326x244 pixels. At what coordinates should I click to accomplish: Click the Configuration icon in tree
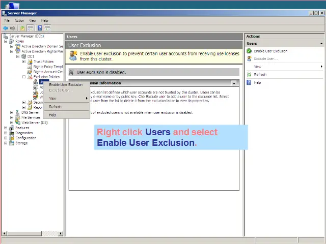[12, 138]
